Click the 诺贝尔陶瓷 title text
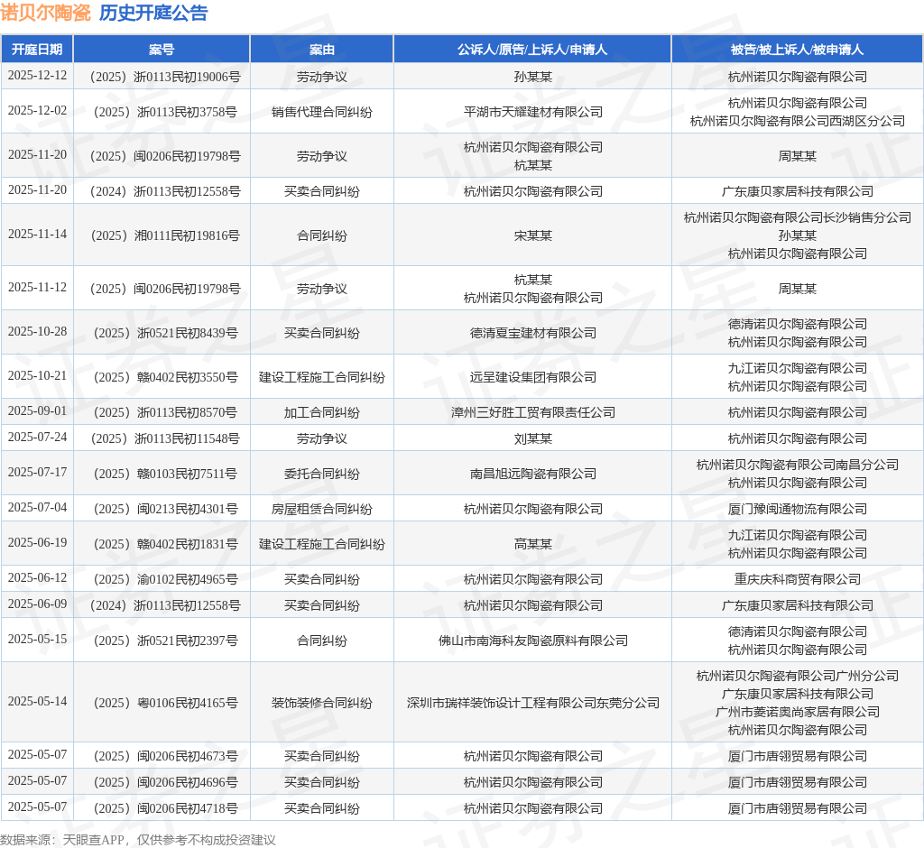The image size is (924, 848). (x=45, y=13)
